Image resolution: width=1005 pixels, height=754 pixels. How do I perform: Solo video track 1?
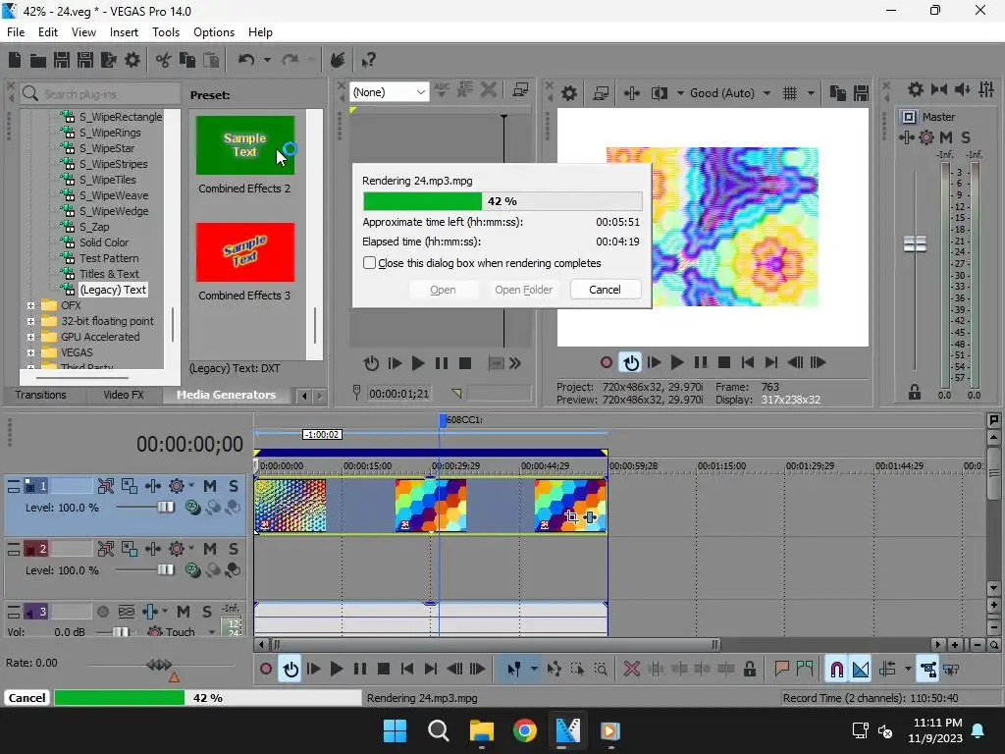click(x=234, y=486)
